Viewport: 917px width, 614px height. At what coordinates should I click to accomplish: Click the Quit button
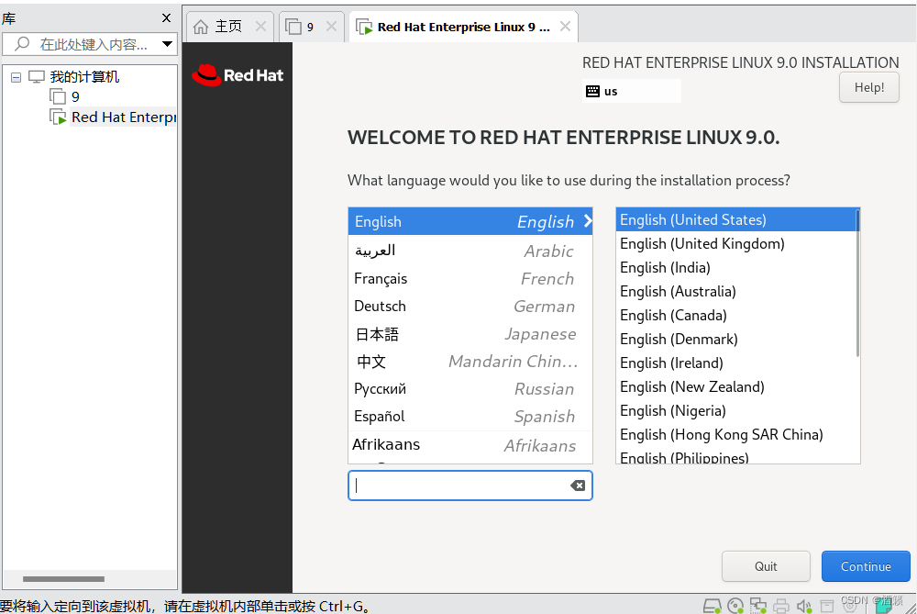click(766, 566)
